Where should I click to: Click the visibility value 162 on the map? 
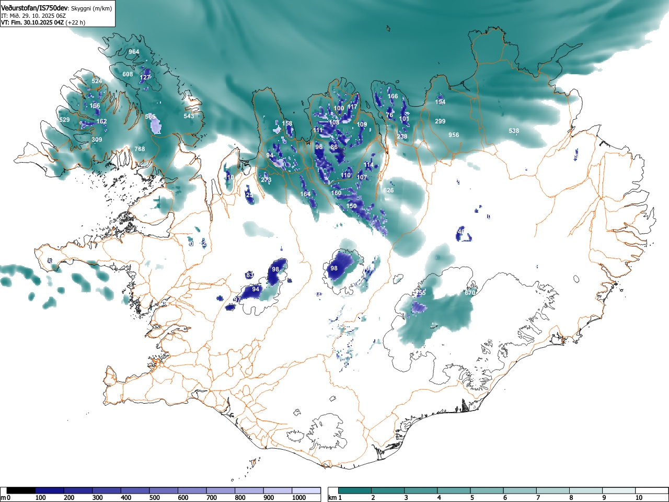101,121
